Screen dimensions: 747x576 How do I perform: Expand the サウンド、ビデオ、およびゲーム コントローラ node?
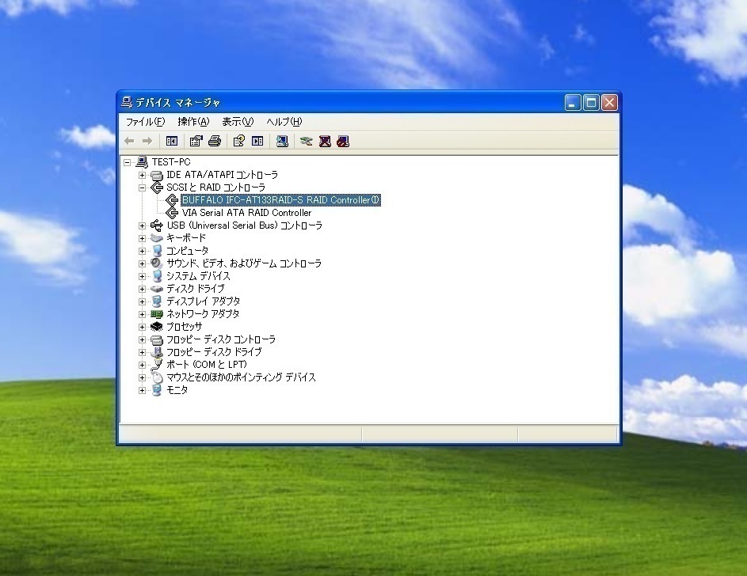pos(142,264)
